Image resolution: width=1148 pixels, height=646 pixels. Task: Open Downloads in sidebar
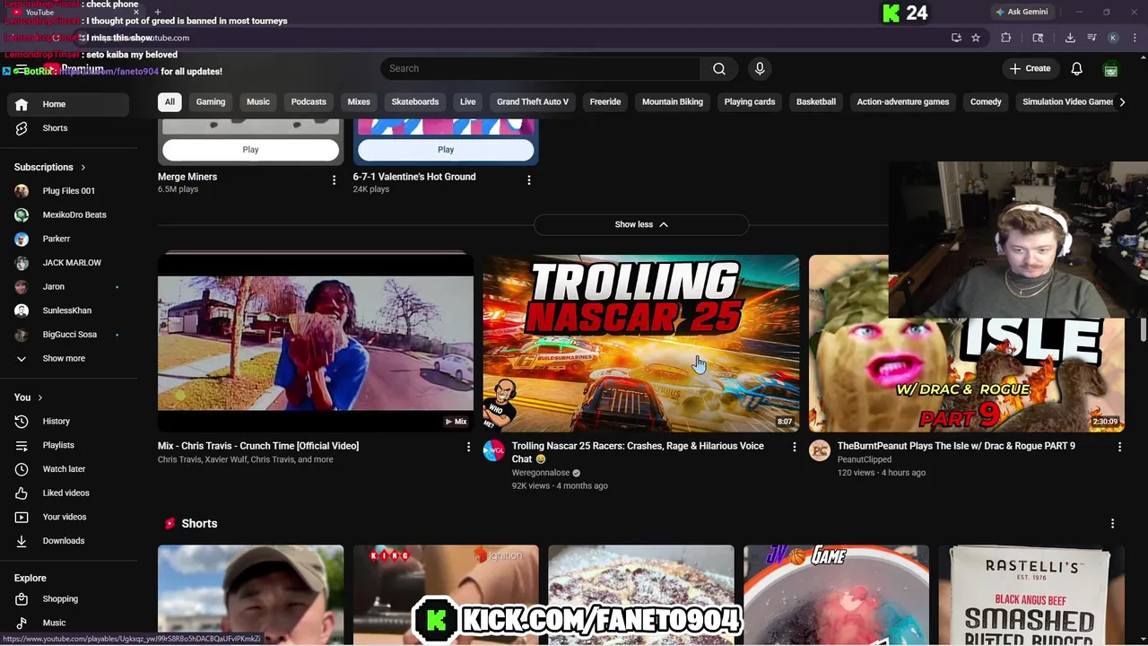click(68, 541)
